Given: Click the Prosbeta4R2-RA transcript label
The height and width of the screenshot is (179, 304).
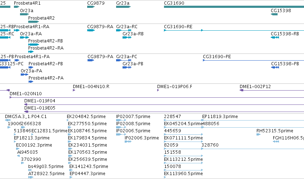Looking at the screenshot, I should point(46,48).
